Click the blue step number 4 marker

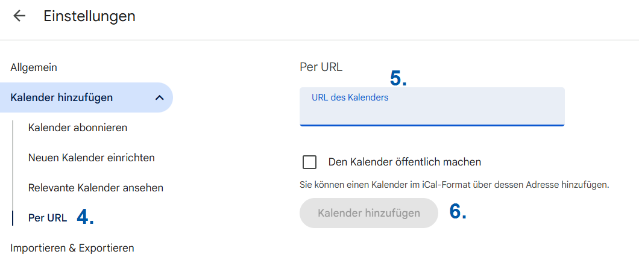(x=85, y=217)
